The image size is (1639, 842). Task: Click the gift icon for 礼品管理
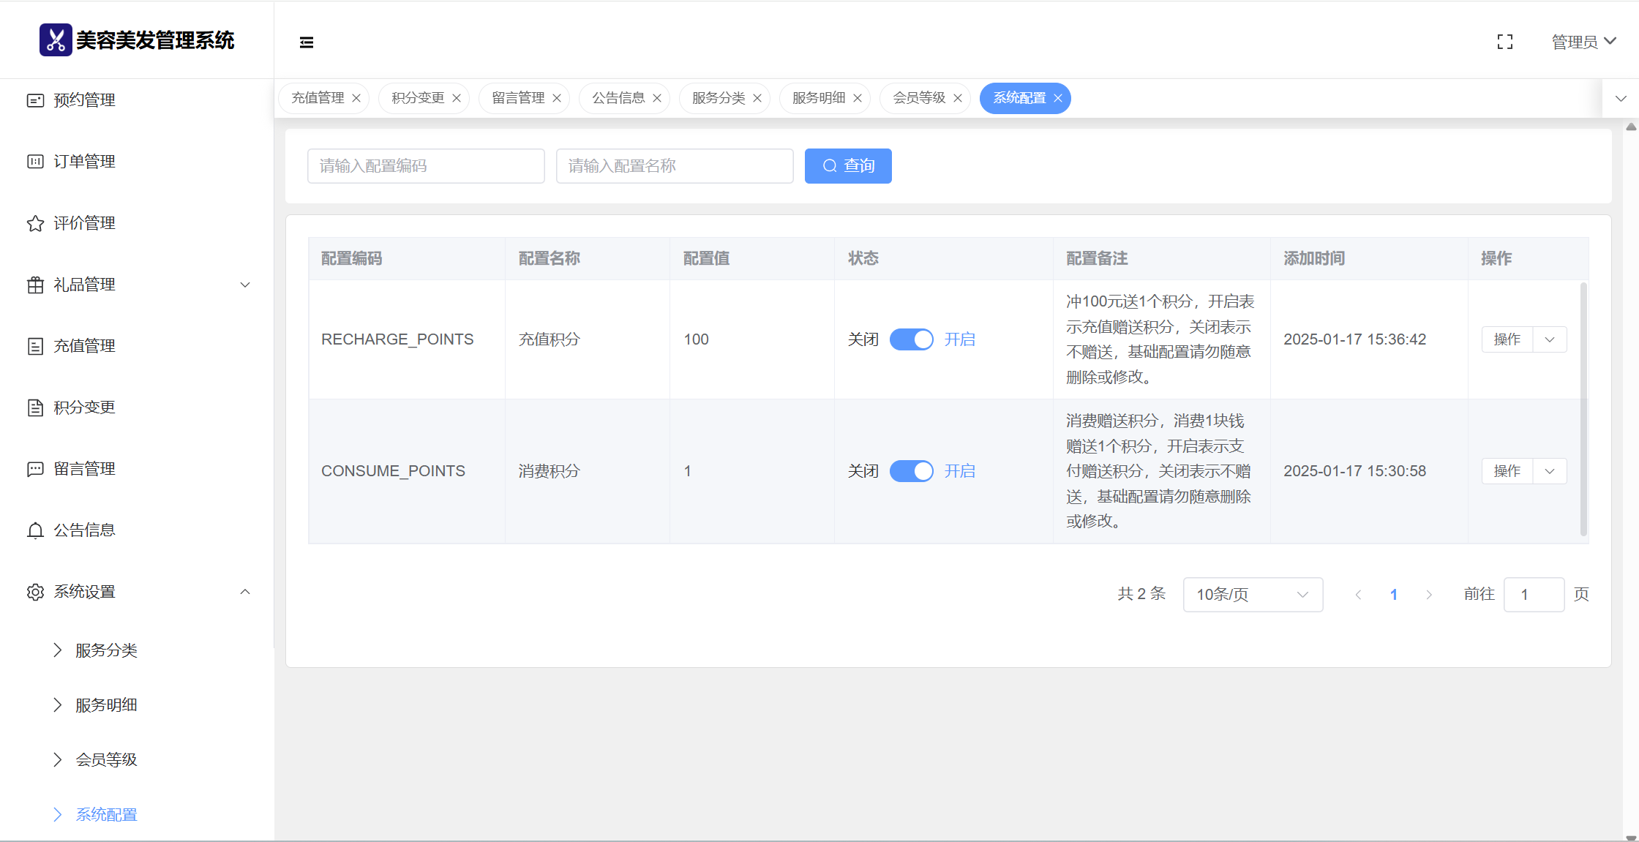pyautogui.click(x=35, y=285)
